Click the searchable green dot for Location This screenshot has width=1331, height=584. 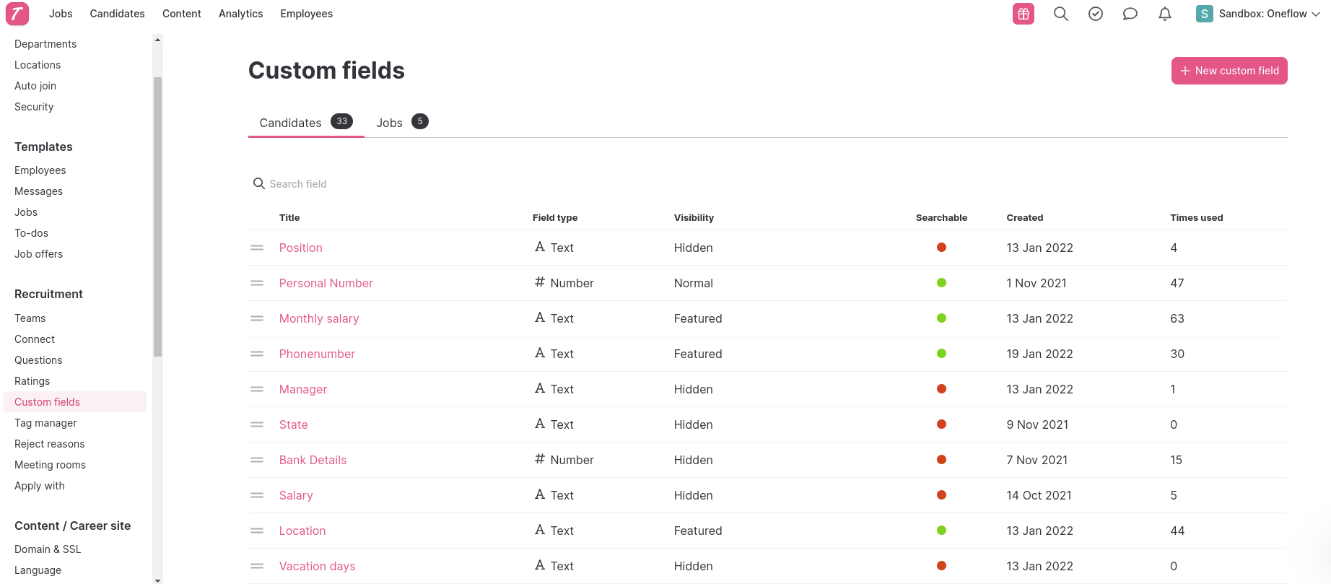point(941,531)
